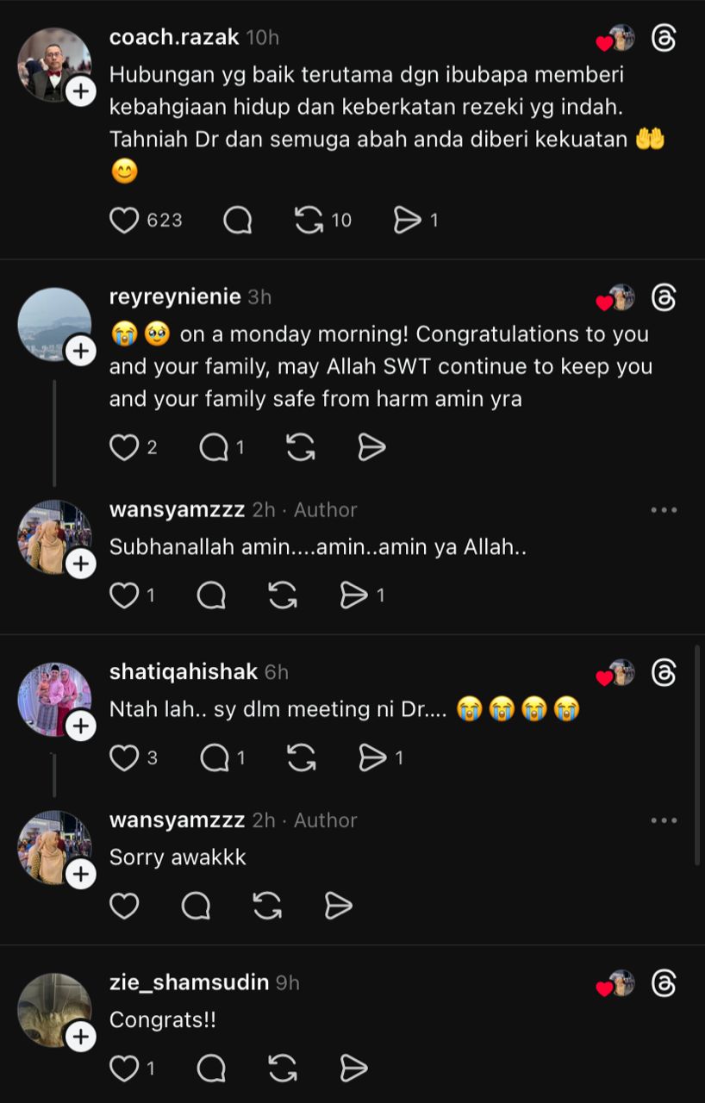Open Threads logo on coach.razak's comment
This screenshot has width=705, height=1103.
click(664, 39)
